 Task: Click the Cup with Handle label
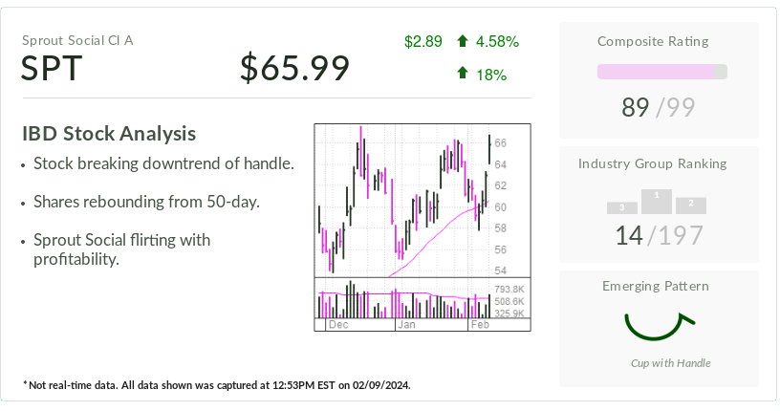(x=670, y=363)
